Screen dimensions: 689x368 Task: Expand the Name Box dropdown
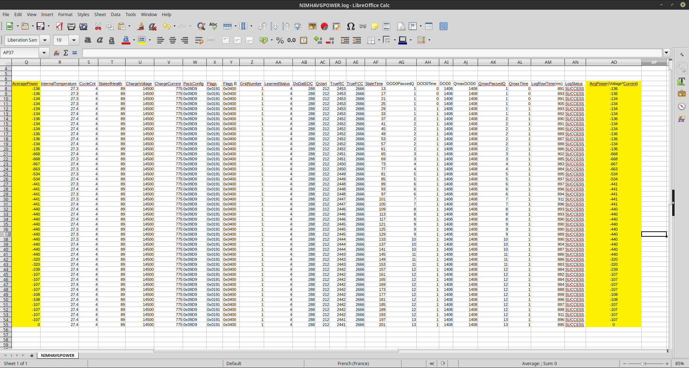click(x=44, y=53)
